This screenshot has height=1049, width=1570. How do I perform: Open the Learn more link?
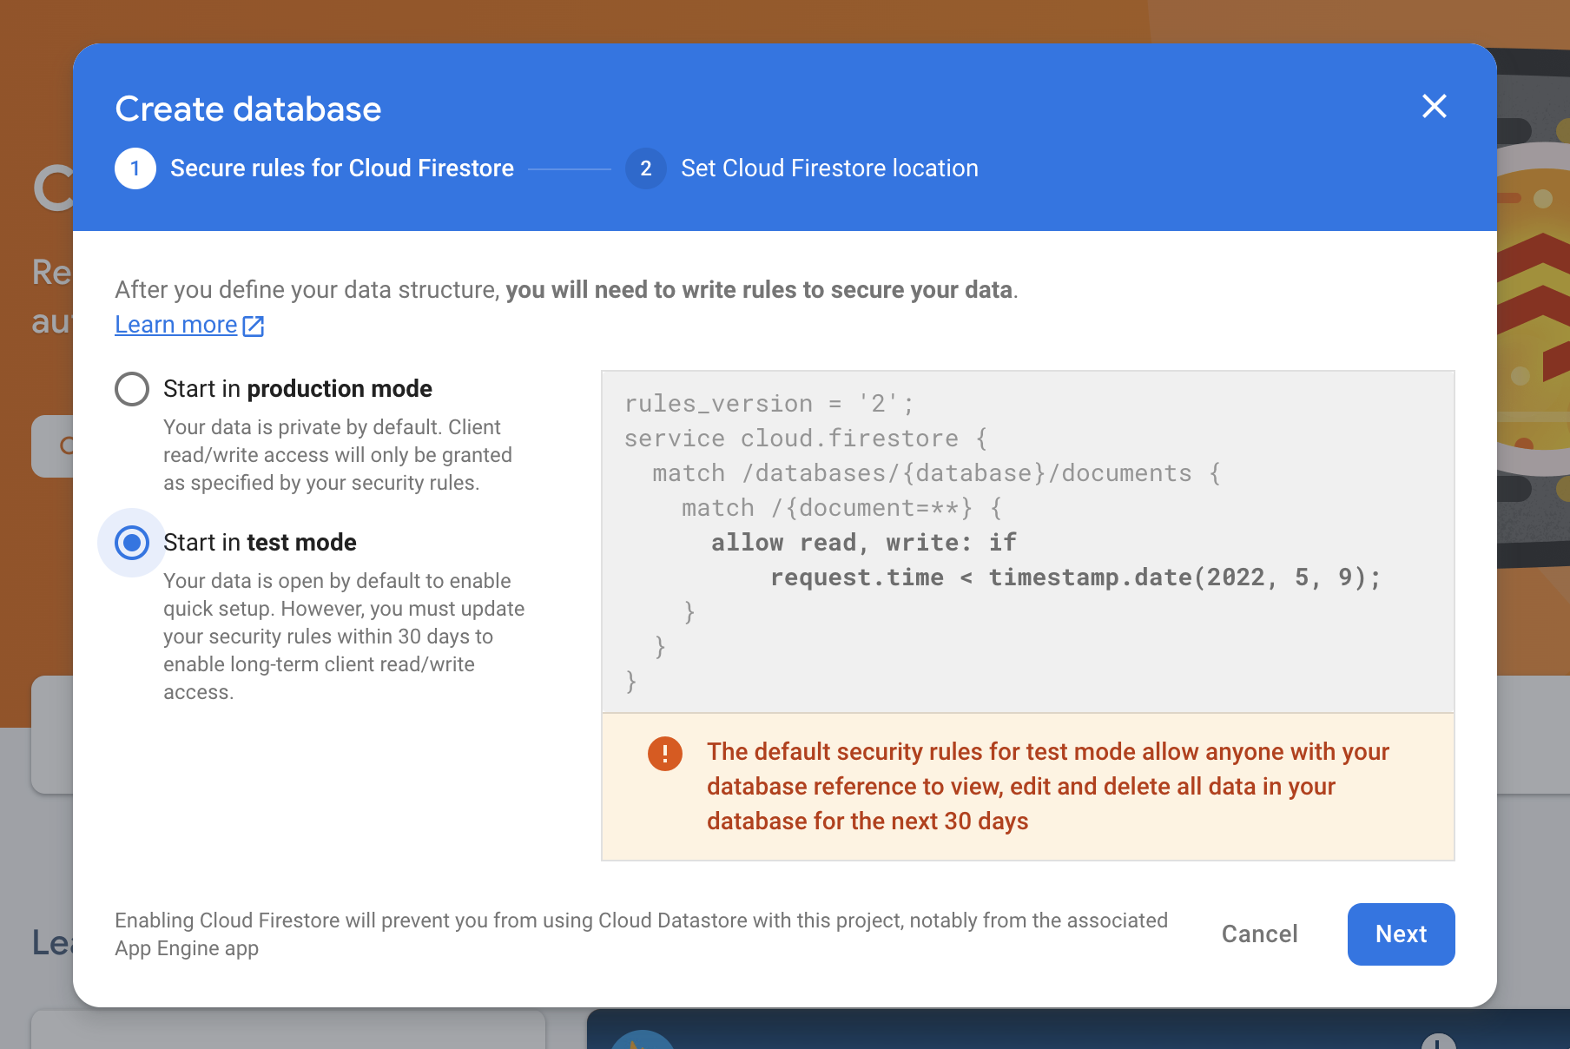point(176,325)
